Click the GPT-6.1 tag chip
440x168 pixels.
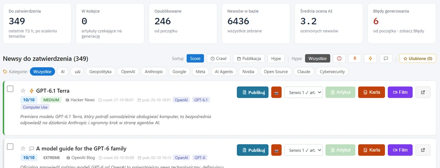201,100
